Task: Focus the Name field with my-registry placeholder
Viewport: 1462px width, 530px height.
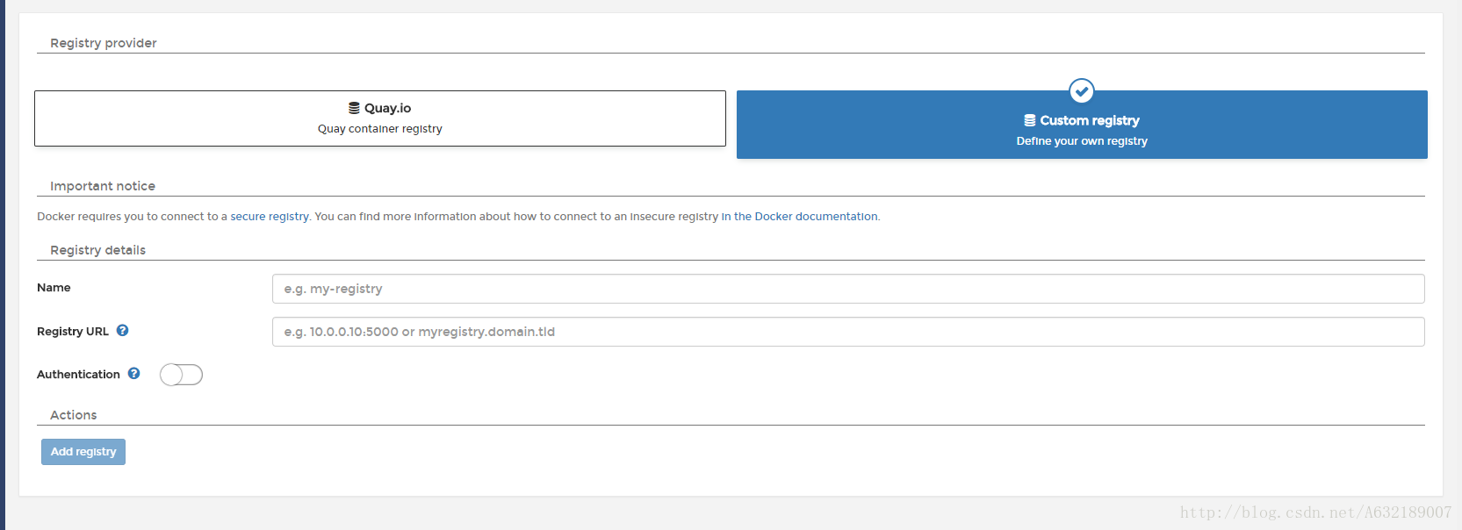Action: click(x=848, y=289)
